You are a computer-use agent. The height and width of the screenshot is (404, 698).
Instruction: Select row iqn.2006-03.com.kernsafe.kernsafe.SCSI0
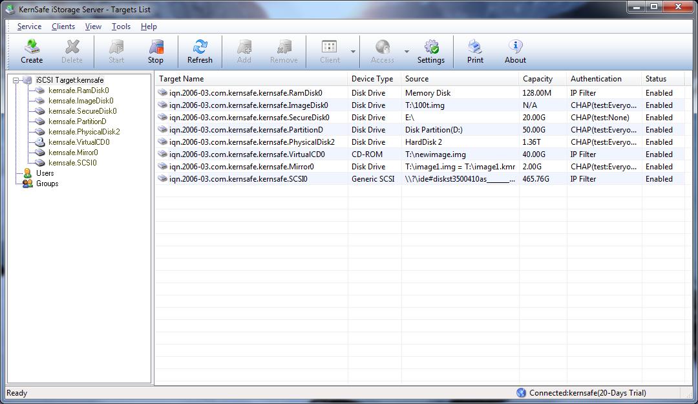(420, 179)
